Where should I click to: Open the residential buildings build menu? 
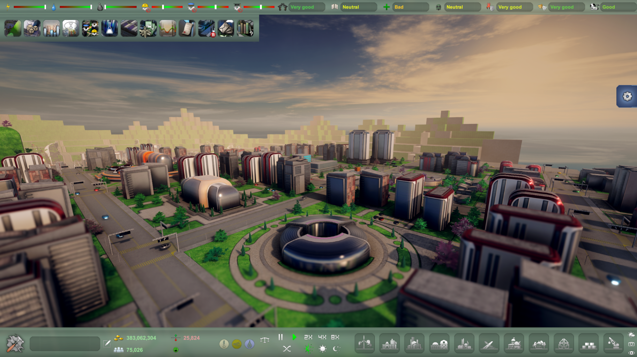pyautogui.click(x=389, y=343)
